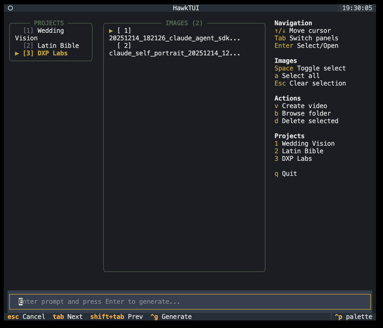The image size is (383, 328).
Task: Toggle the selection checkbox for image 1
Action: coord(124,31)
